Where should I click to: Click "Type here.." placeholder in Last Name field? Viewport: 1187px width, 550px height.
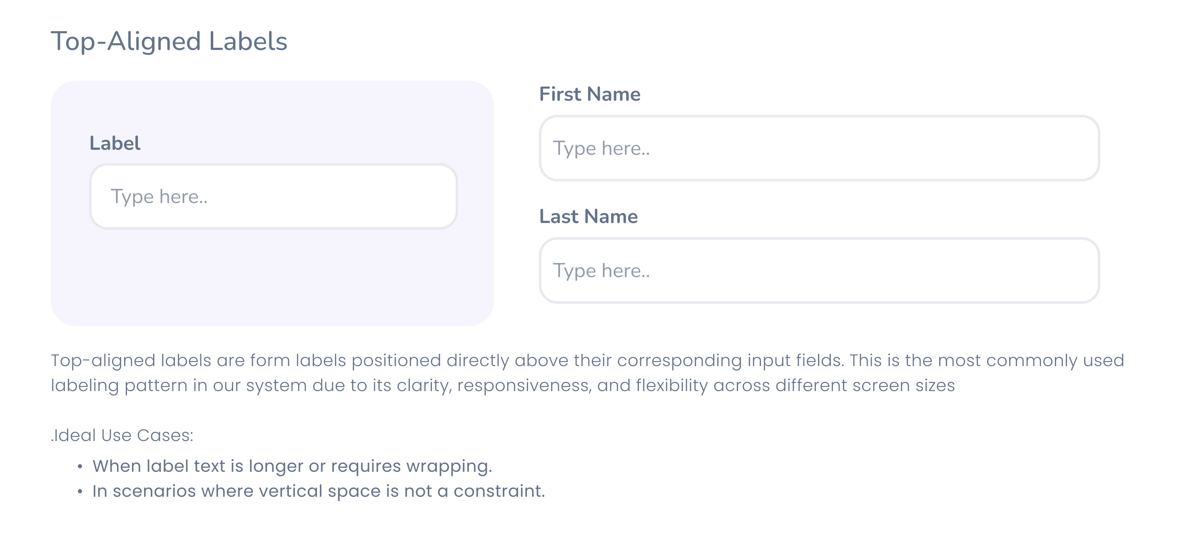[x=601, y=271]
